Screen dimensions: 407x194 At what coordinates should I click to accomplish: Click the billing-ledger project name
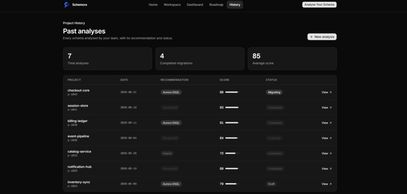[77, 121]
